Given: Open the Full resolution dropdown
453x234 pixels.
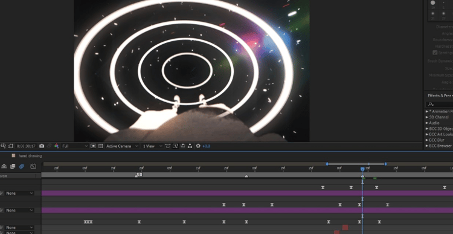Looking at the screenshot, I should click(x=75, y=146).
